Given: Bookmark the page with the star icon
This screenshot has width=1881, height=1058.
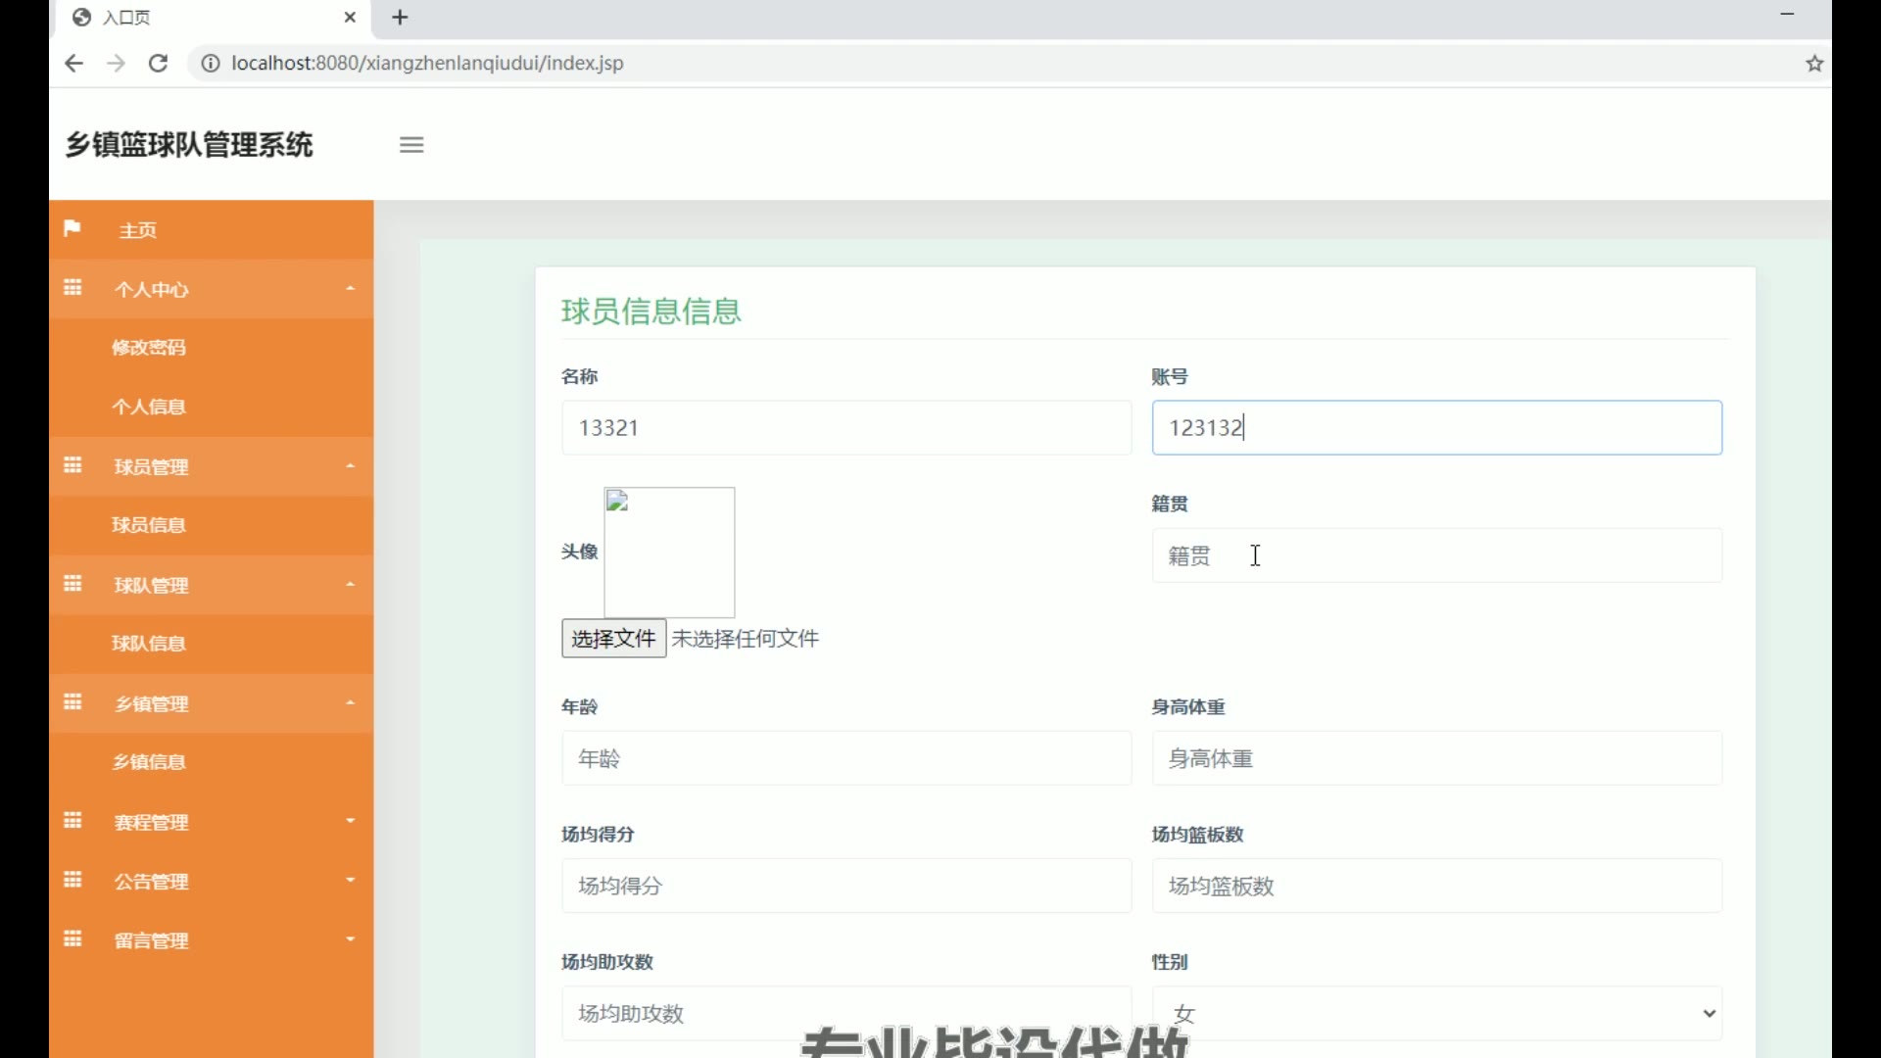Looking at the screenshot, I should 1814,64.
